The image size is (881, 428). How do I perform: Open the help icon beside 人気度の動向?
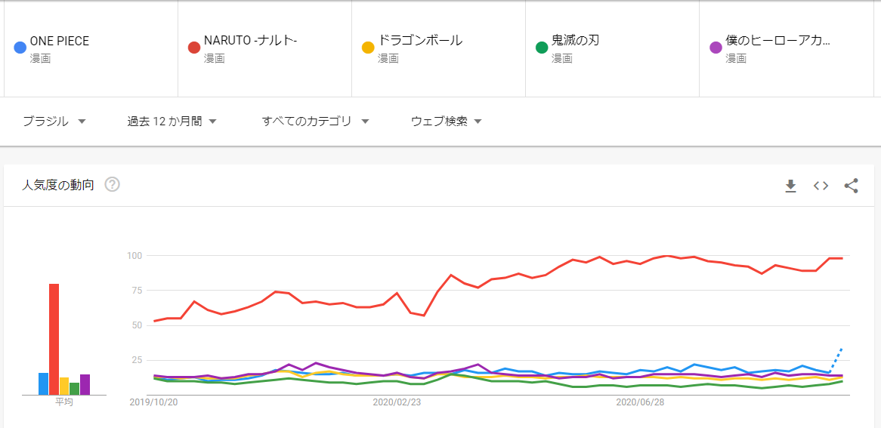tap(113, 184)
